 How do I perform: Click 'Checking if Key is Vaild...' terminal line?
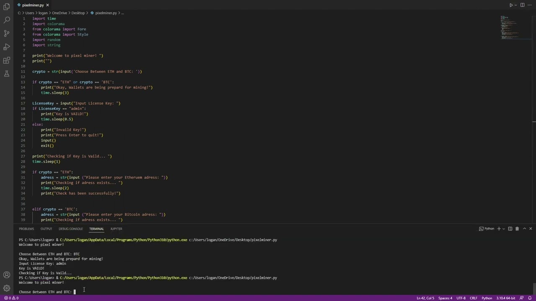click(45, 273)
